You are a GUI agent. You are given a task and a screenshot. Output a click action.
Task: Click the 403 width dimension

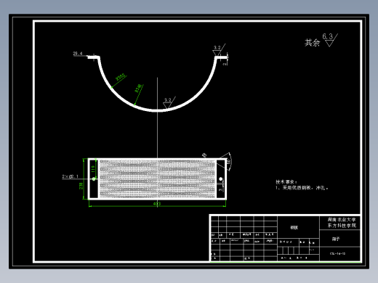[x=157, y=204]
